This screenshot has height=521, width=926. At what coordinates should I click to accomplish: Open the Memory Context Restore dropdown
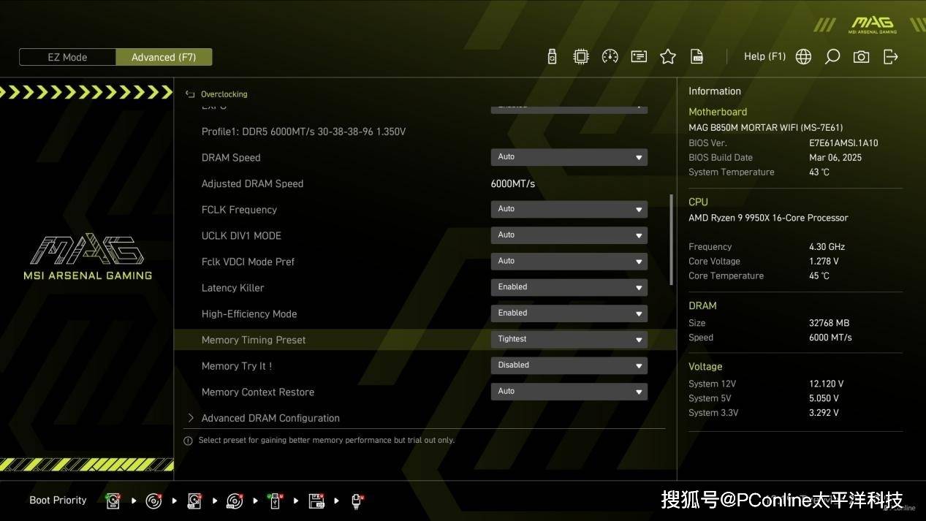click(569, 392)
